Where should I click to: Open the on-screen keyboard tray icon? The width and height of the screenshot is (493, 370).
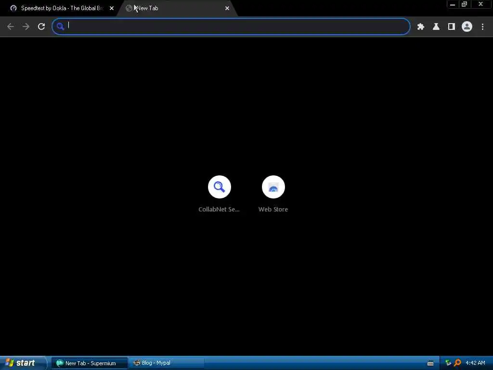click(430, 363)
